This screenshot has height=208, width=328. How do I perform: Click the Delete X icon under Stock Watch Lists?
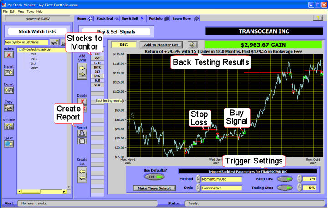coord(9,55)
